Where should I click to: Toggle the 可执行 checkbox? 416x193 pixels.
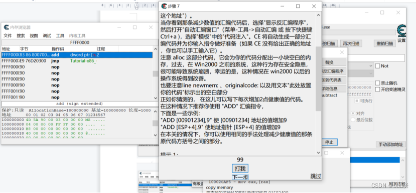(x=357, y=100)
